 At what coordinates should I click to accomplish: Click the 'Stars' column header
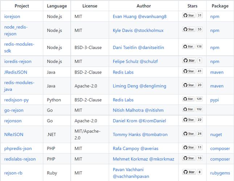(192, 6)
